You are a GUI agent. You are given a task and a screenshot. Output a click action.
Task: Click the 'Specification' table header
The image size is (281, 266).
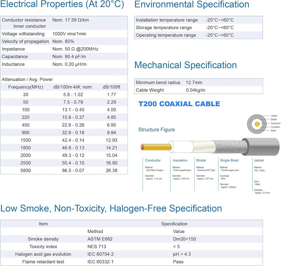click(x=174, y=224)
